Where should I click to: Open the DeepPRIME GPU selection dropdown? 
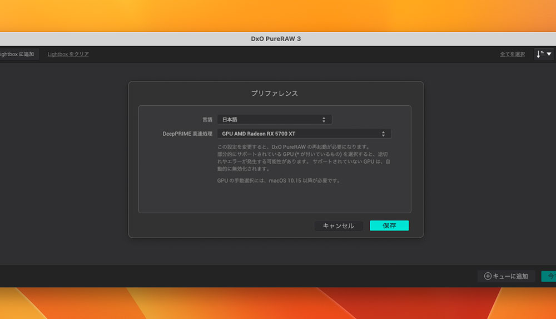[304, 134]
